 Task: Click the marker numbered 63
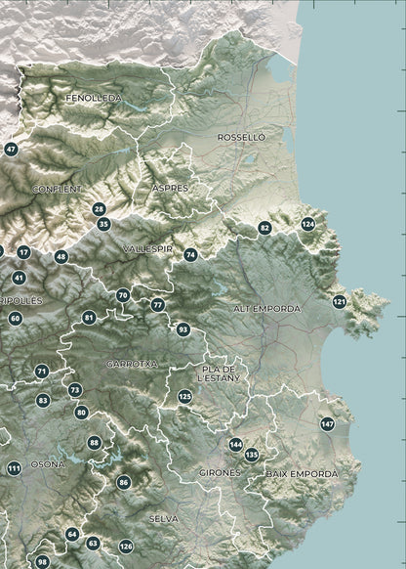93,544
